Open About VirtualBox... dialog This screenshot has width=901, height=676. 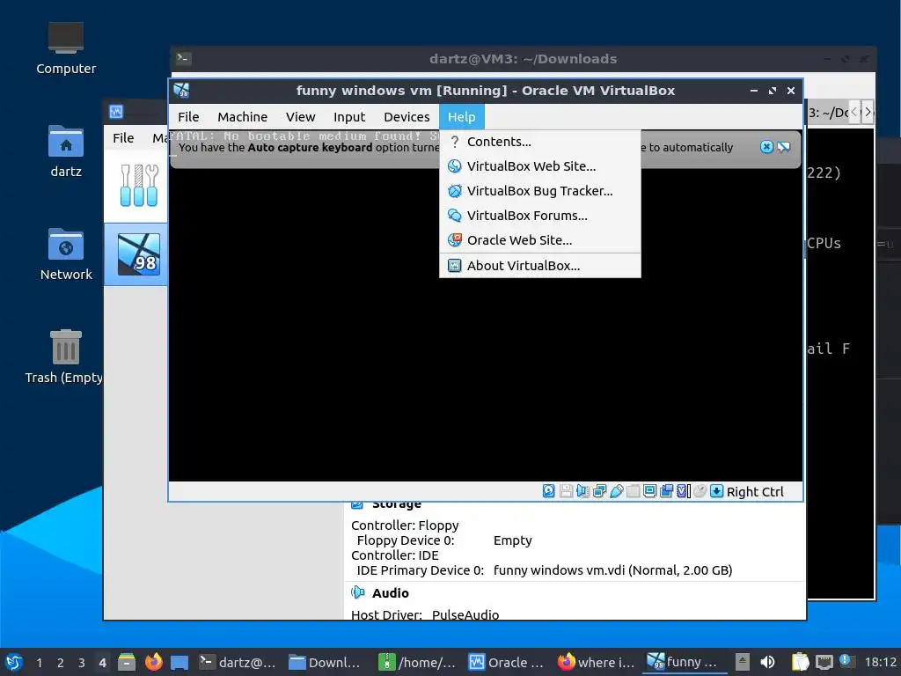point(540,266)
